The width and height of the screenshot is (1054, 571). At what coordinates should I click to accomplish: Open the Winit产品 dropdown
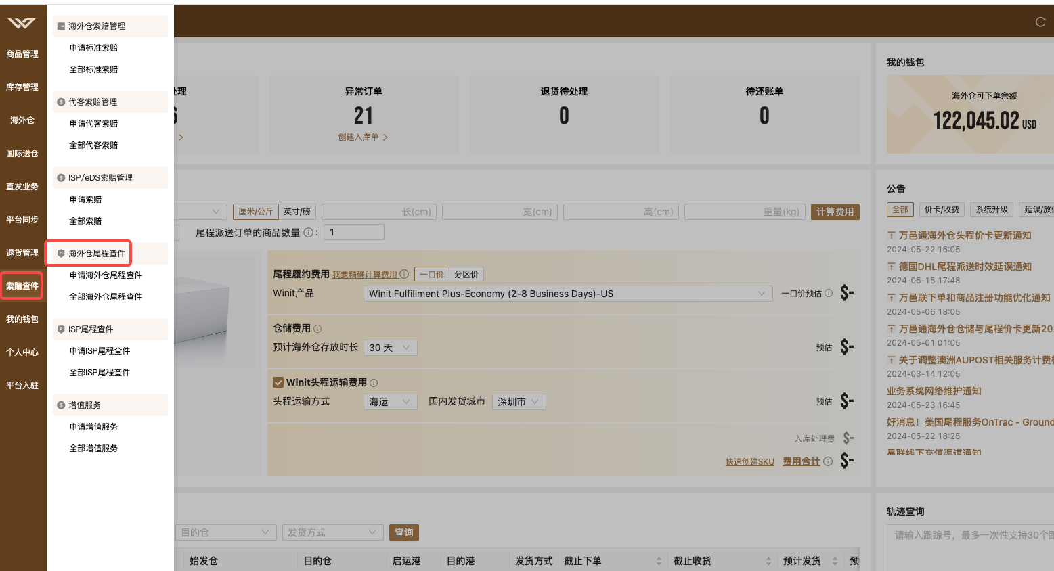567,294
